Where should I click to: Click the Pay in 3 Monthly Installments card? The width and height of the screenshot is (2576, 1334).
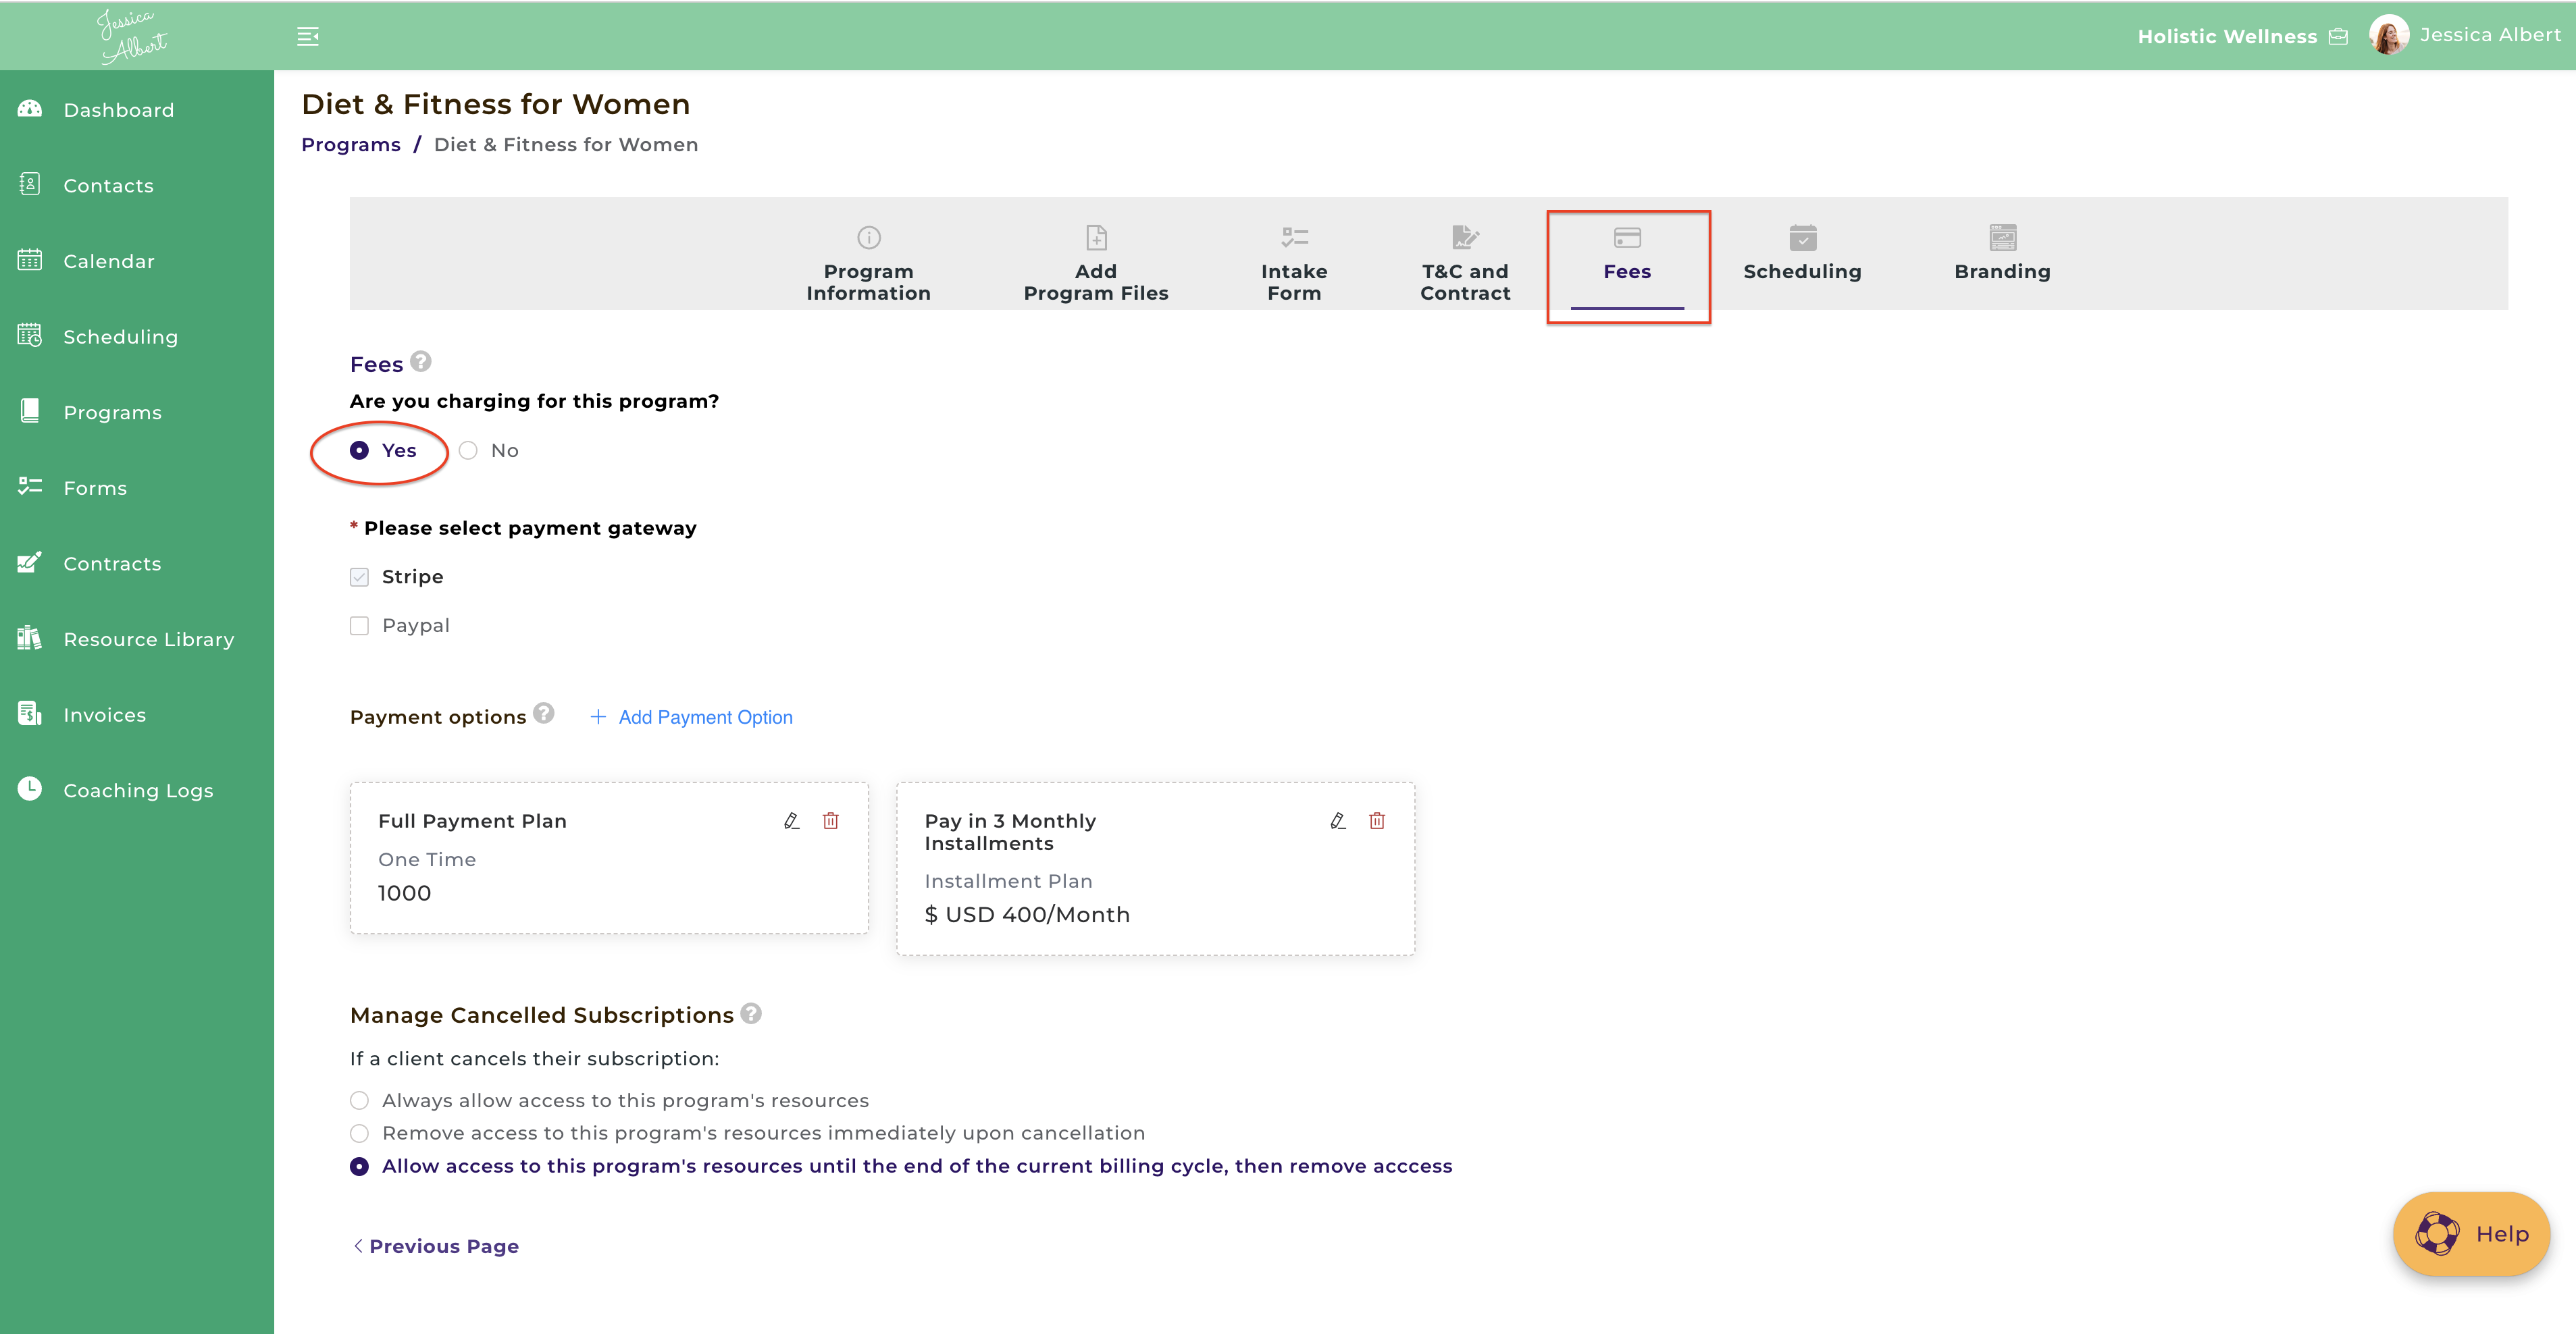1155,868
